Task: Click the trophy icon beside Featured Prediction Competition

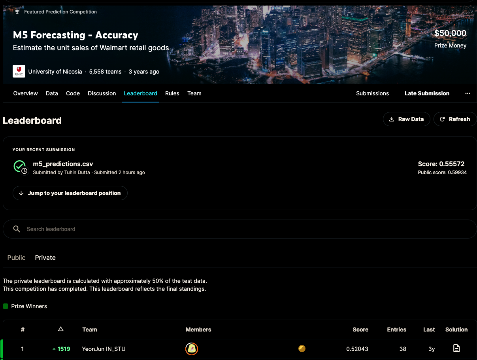Action: click(x=17, y=12)
